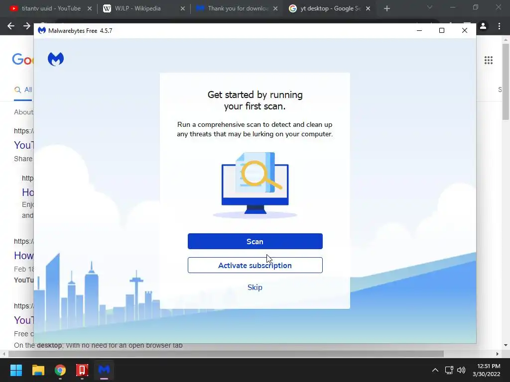510x382 pixels.
Task: Open network status tray icon
Action: (x=449, y=370)
